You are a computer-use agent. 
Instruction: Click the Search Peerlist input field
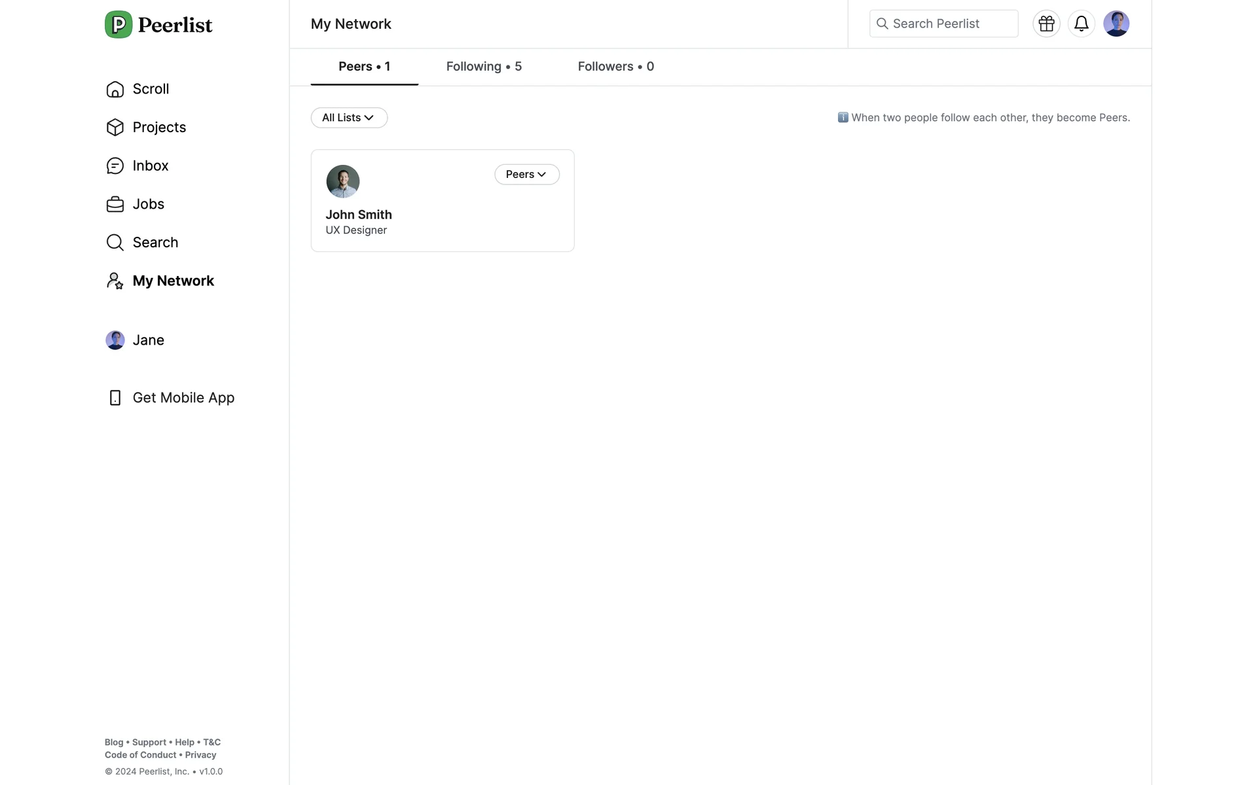(x=944, y=24)
